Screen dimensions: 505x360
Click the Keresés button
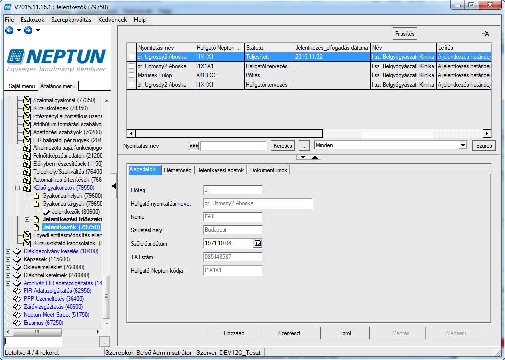[x=283, y=146]
